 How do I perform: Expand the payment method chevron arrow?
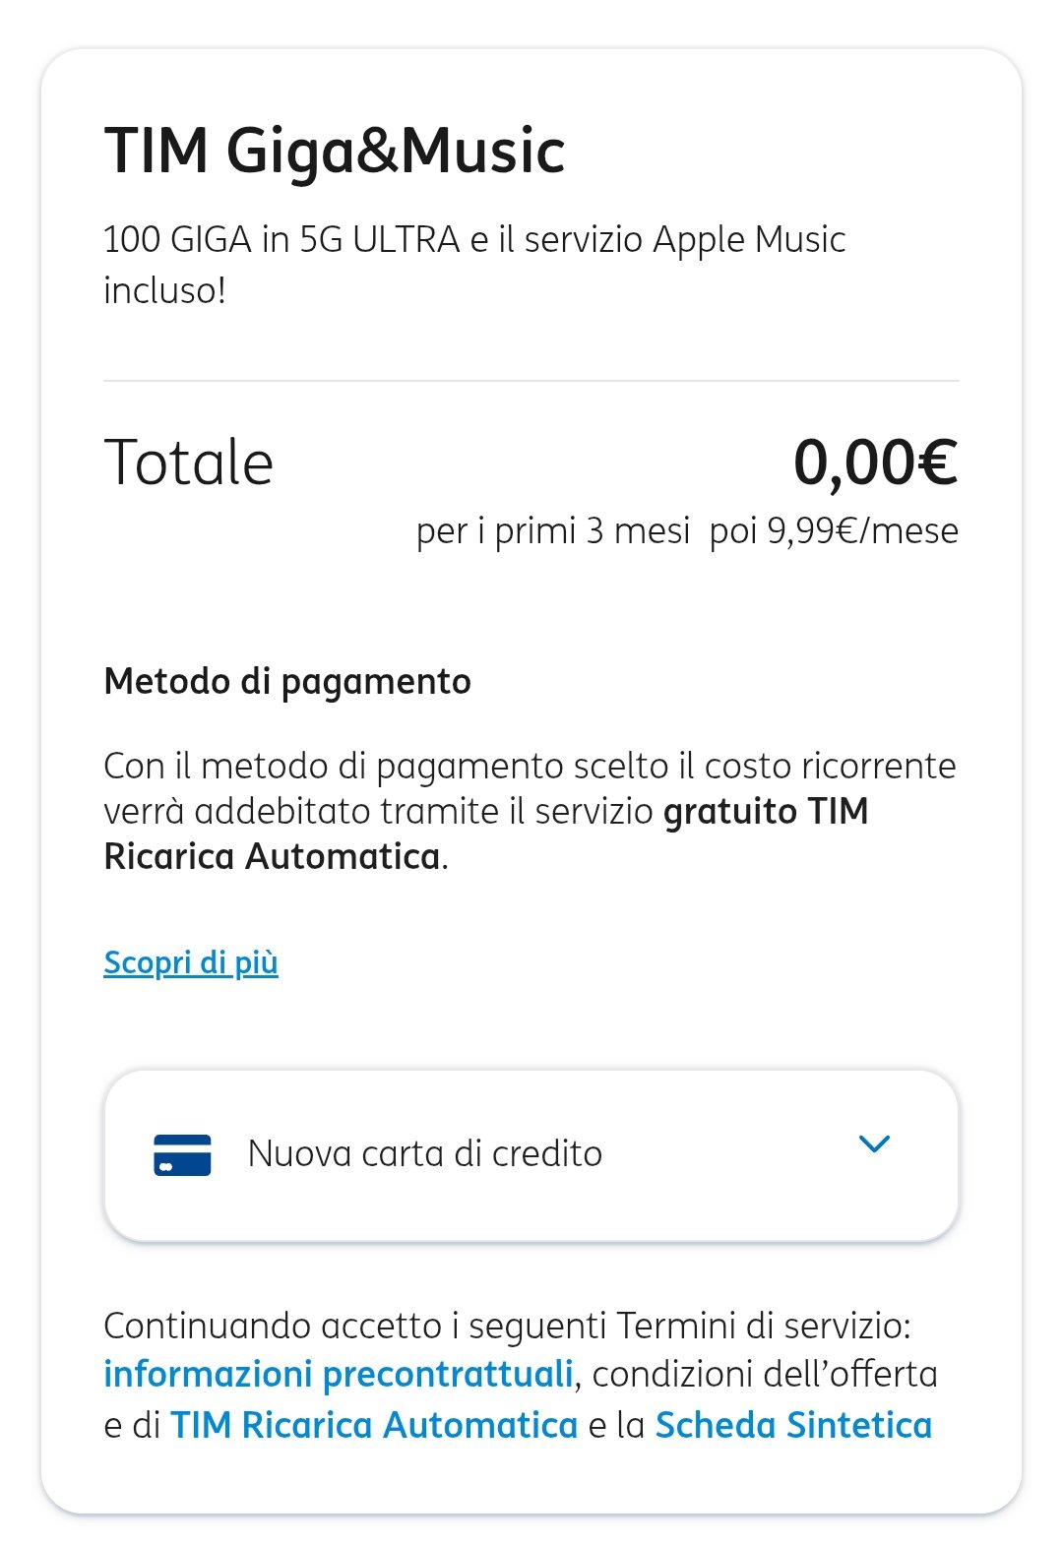point(874,1143)
